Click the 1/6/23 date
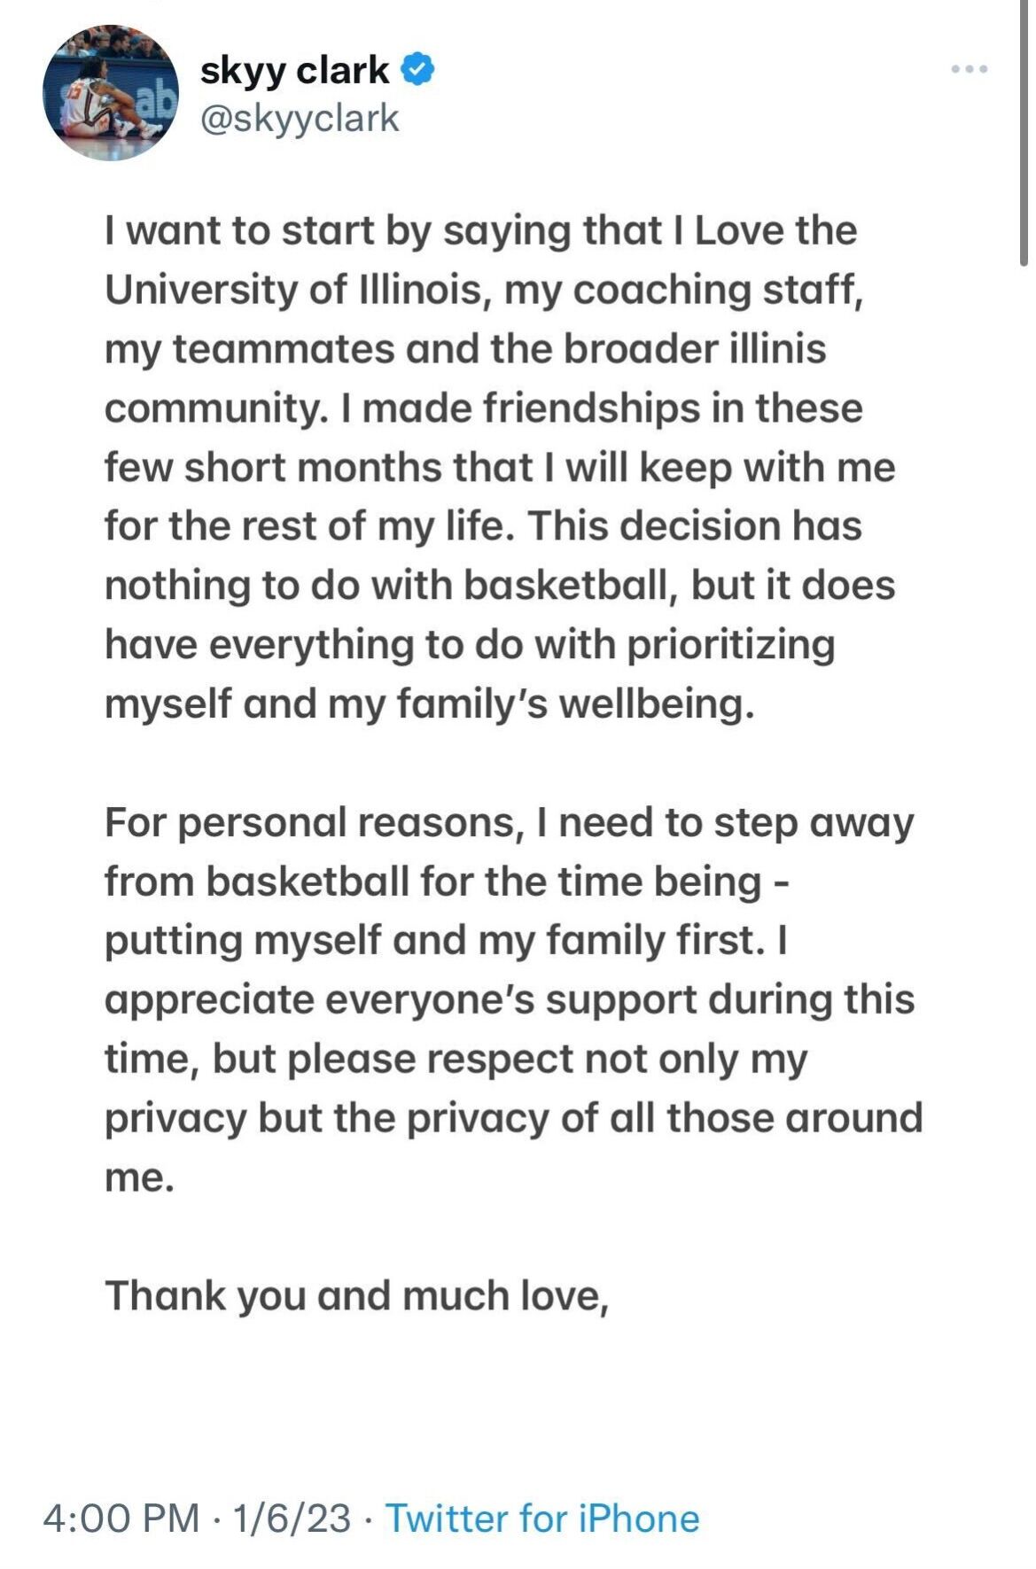 pyautogui.click(x=292, y=1518)
